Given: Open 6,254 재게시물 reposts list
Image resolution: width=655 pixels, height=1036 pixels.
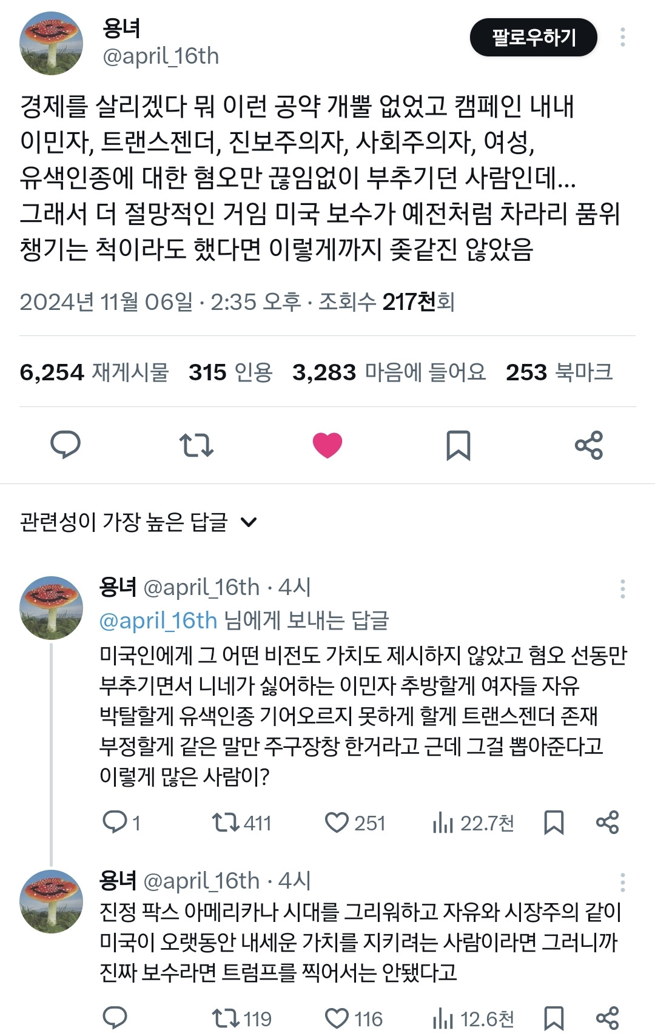Looking at the screenshot, I should [x=94, y=372].
